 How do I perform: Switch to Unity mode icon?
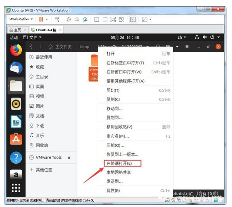coord(121,19)
